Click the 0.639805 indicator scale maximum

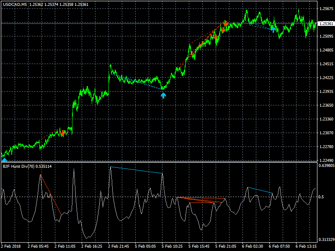(327, 166)
